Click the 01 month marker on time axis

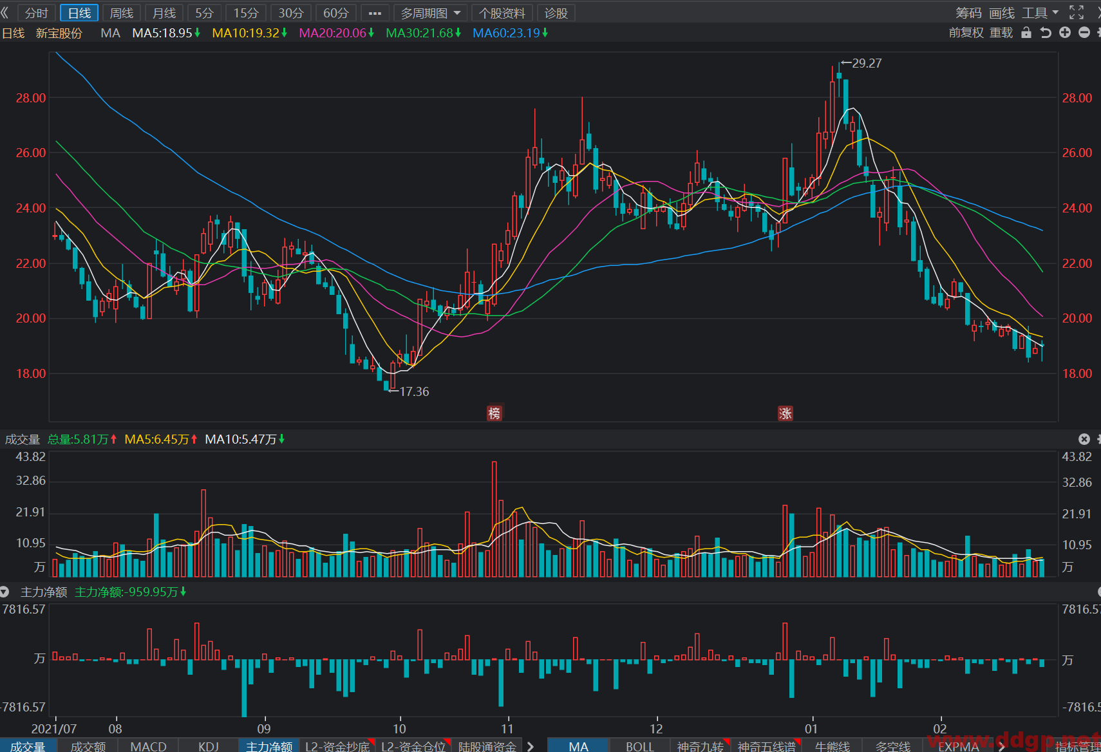(811, 729)
